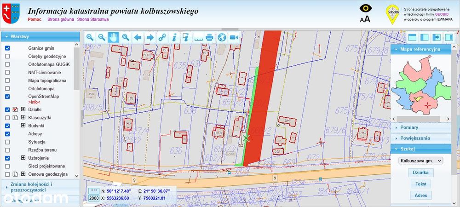The image size is (460, 207).
Task: Collapse the Warstwy panel header
Action: (x=40, y=37)
